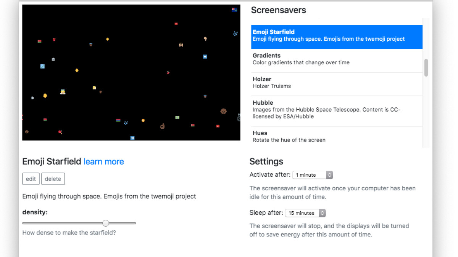This screenshot has width=458, height=257.
Task: Click the cookie emoji in the starfield preview
Action: pos(224,111)
